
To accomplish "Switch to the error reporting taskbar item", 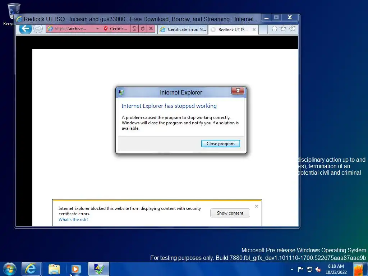I will 99,269.
